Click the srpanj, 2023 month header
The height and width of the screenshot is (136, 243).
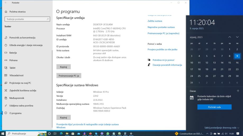tap(196, 37)
